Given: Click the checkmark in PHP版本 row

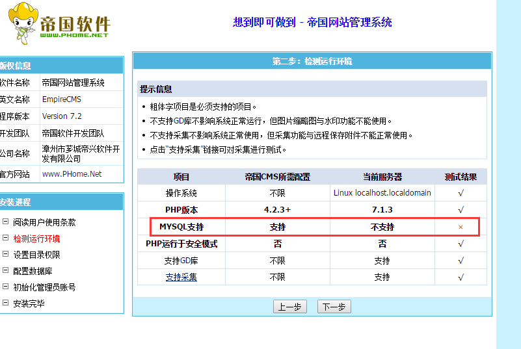Looking at the screenshot, I should pyautogui.click(x=461, y=210).
